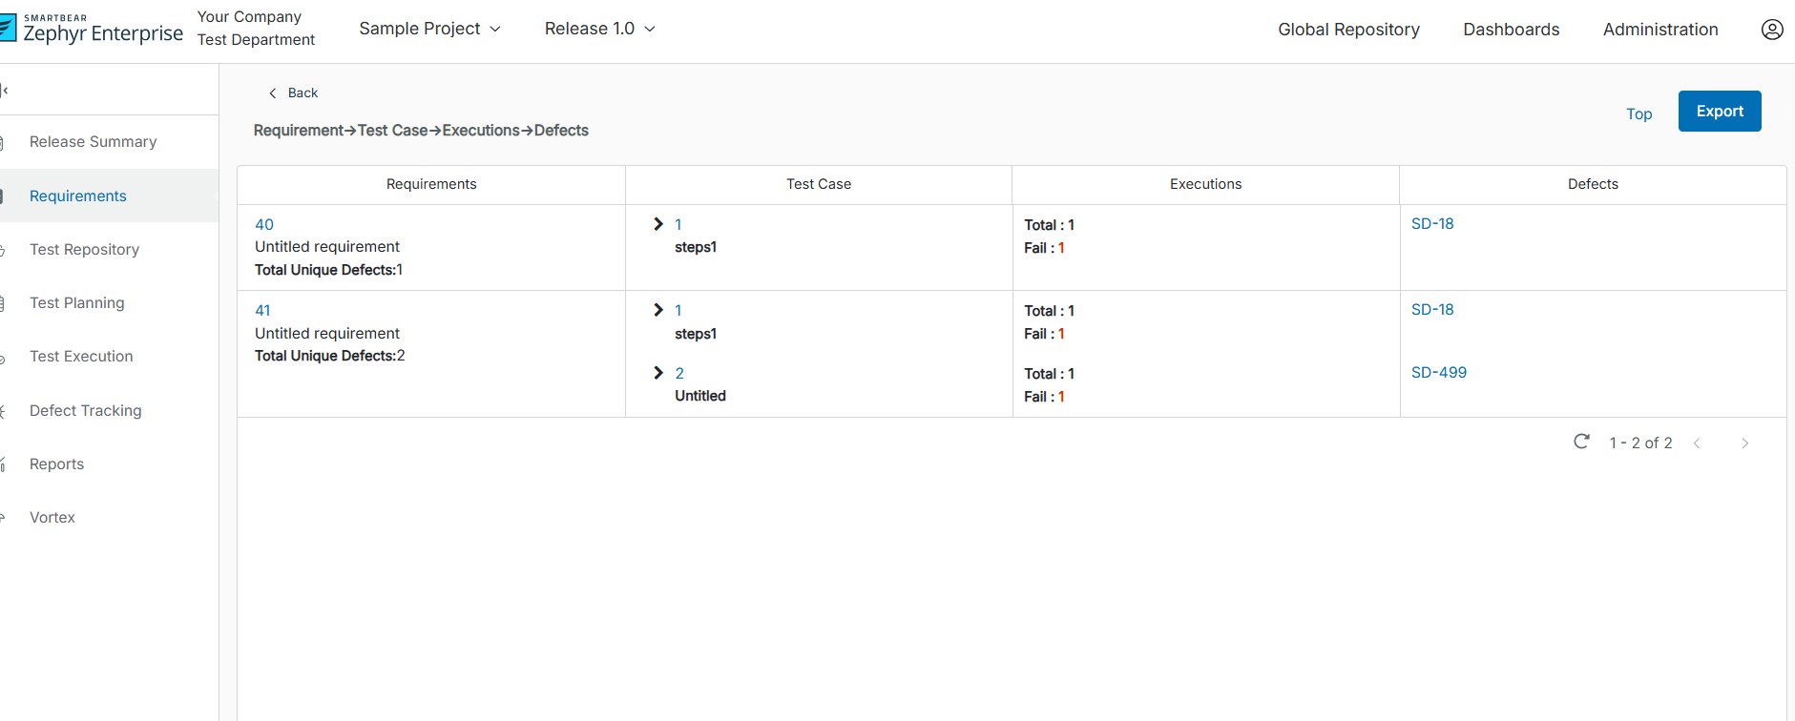Navigate to Defect Tracking in sidebar

click(85, 411)
